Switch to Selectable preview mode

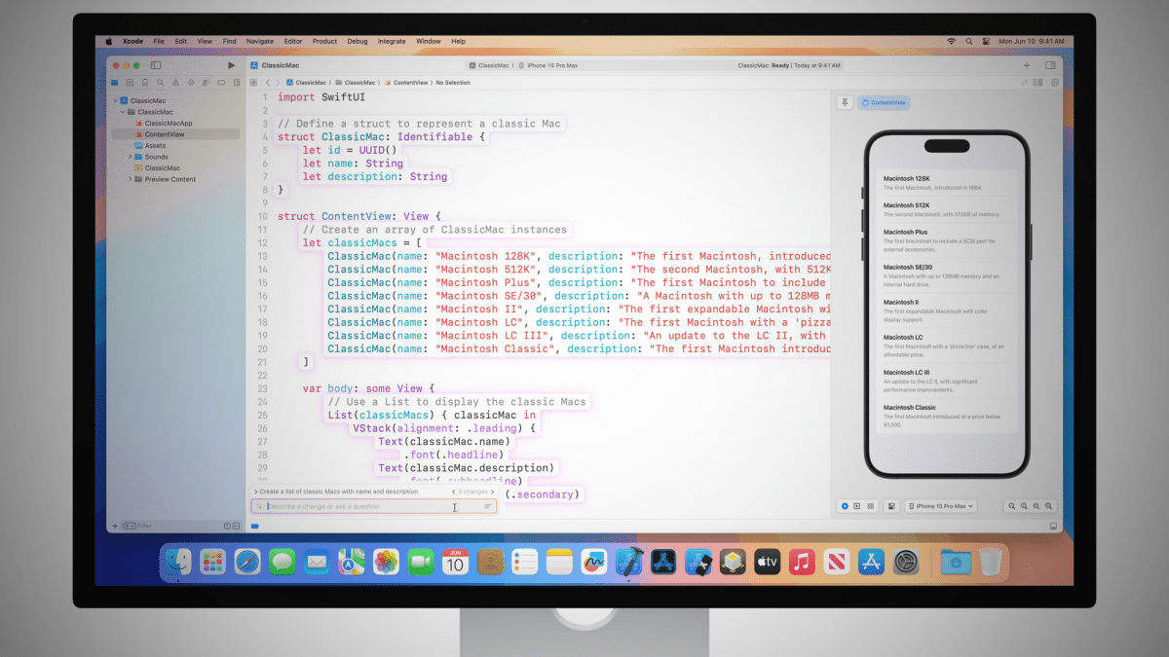(x=857, y=506)
